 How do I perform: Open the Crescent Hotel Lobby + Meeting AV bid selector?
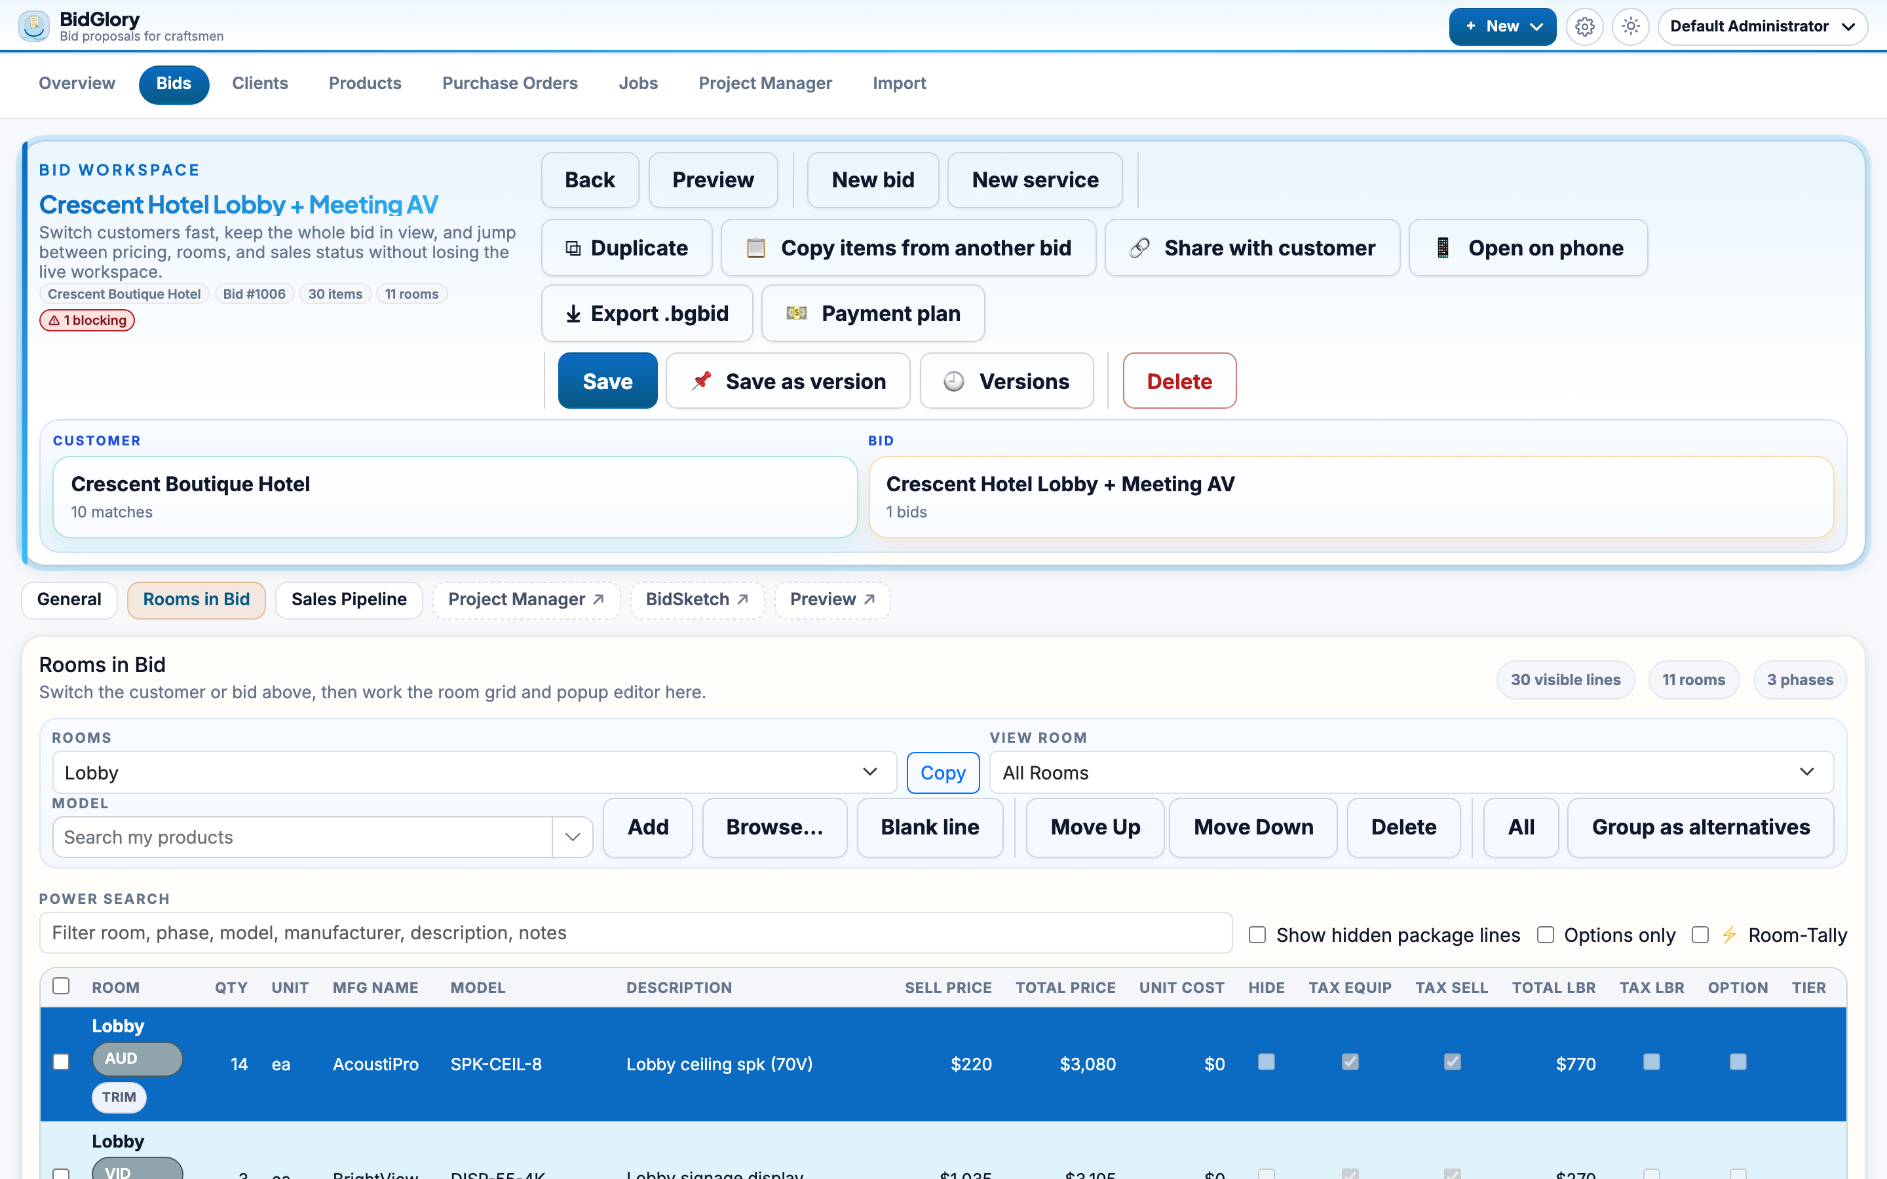1351,496
